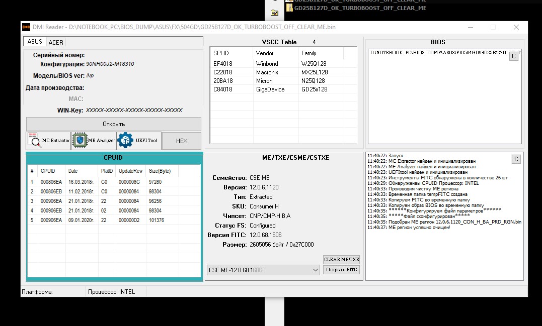542x326 pixels.
Task: Select the GigaDevice GD25x128 row
Action: (x=283, y=89)
